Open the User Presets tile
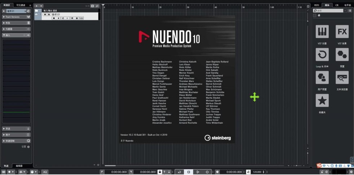The height and width of the screenshot is (175, 354). [322, 78]
